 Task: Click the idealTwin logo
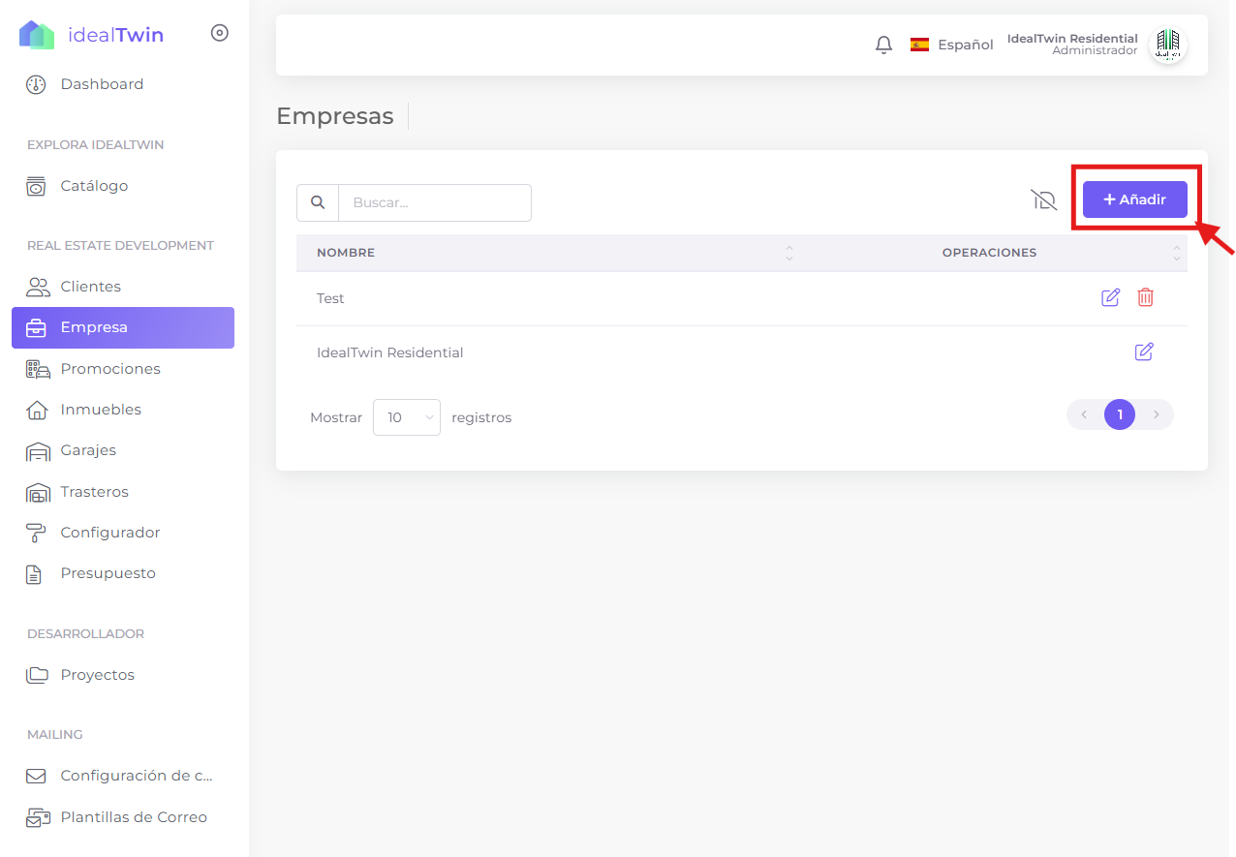pyautogui.click(x=92, y=36)
